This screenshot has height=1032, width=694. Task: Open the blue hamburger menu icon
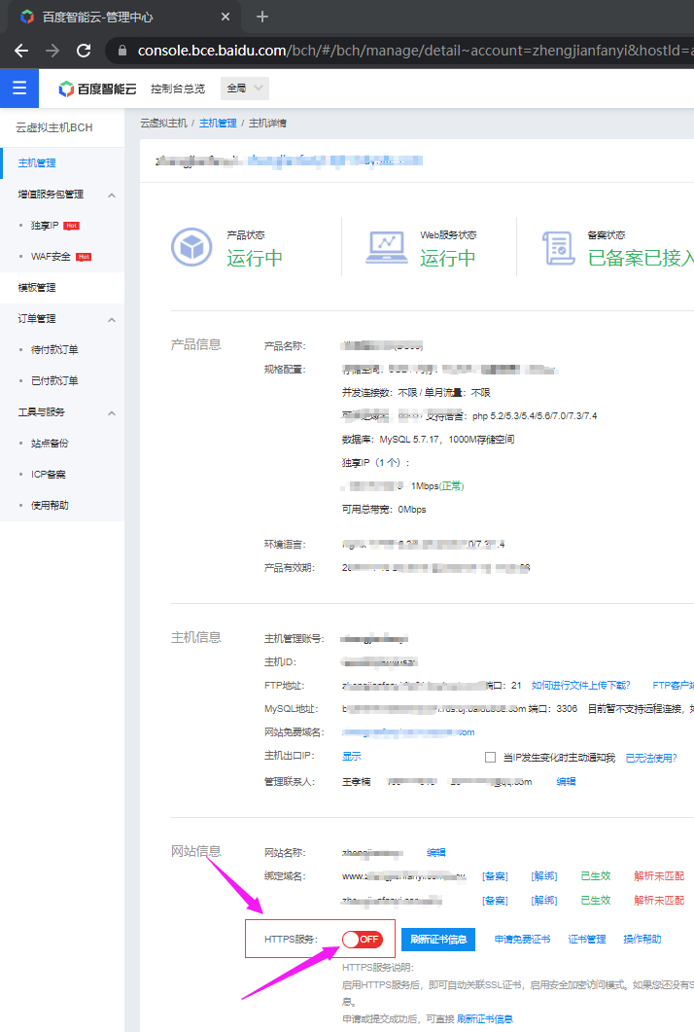click(19, 89)
